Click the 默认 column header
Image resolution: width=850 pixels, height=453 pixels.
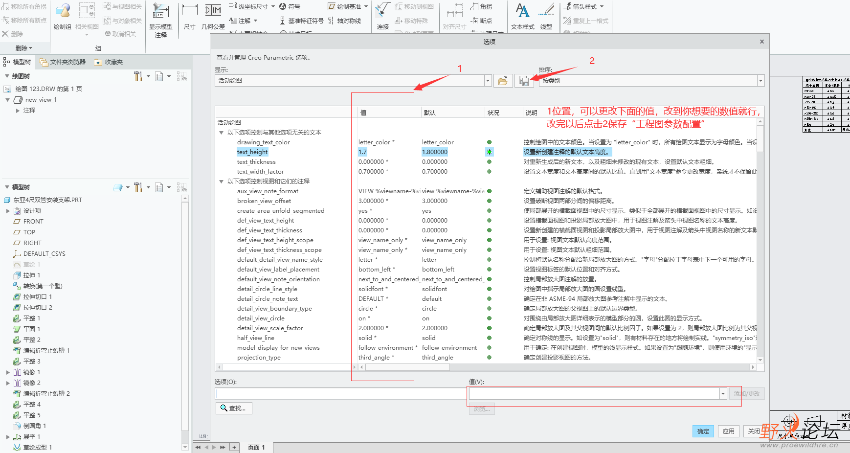click(x=453, y=113)
